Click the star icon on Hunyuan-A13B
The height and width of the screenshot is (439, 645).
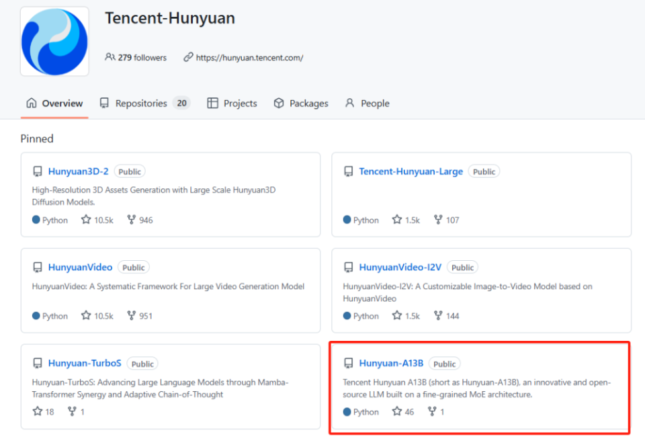pos(397,412)
